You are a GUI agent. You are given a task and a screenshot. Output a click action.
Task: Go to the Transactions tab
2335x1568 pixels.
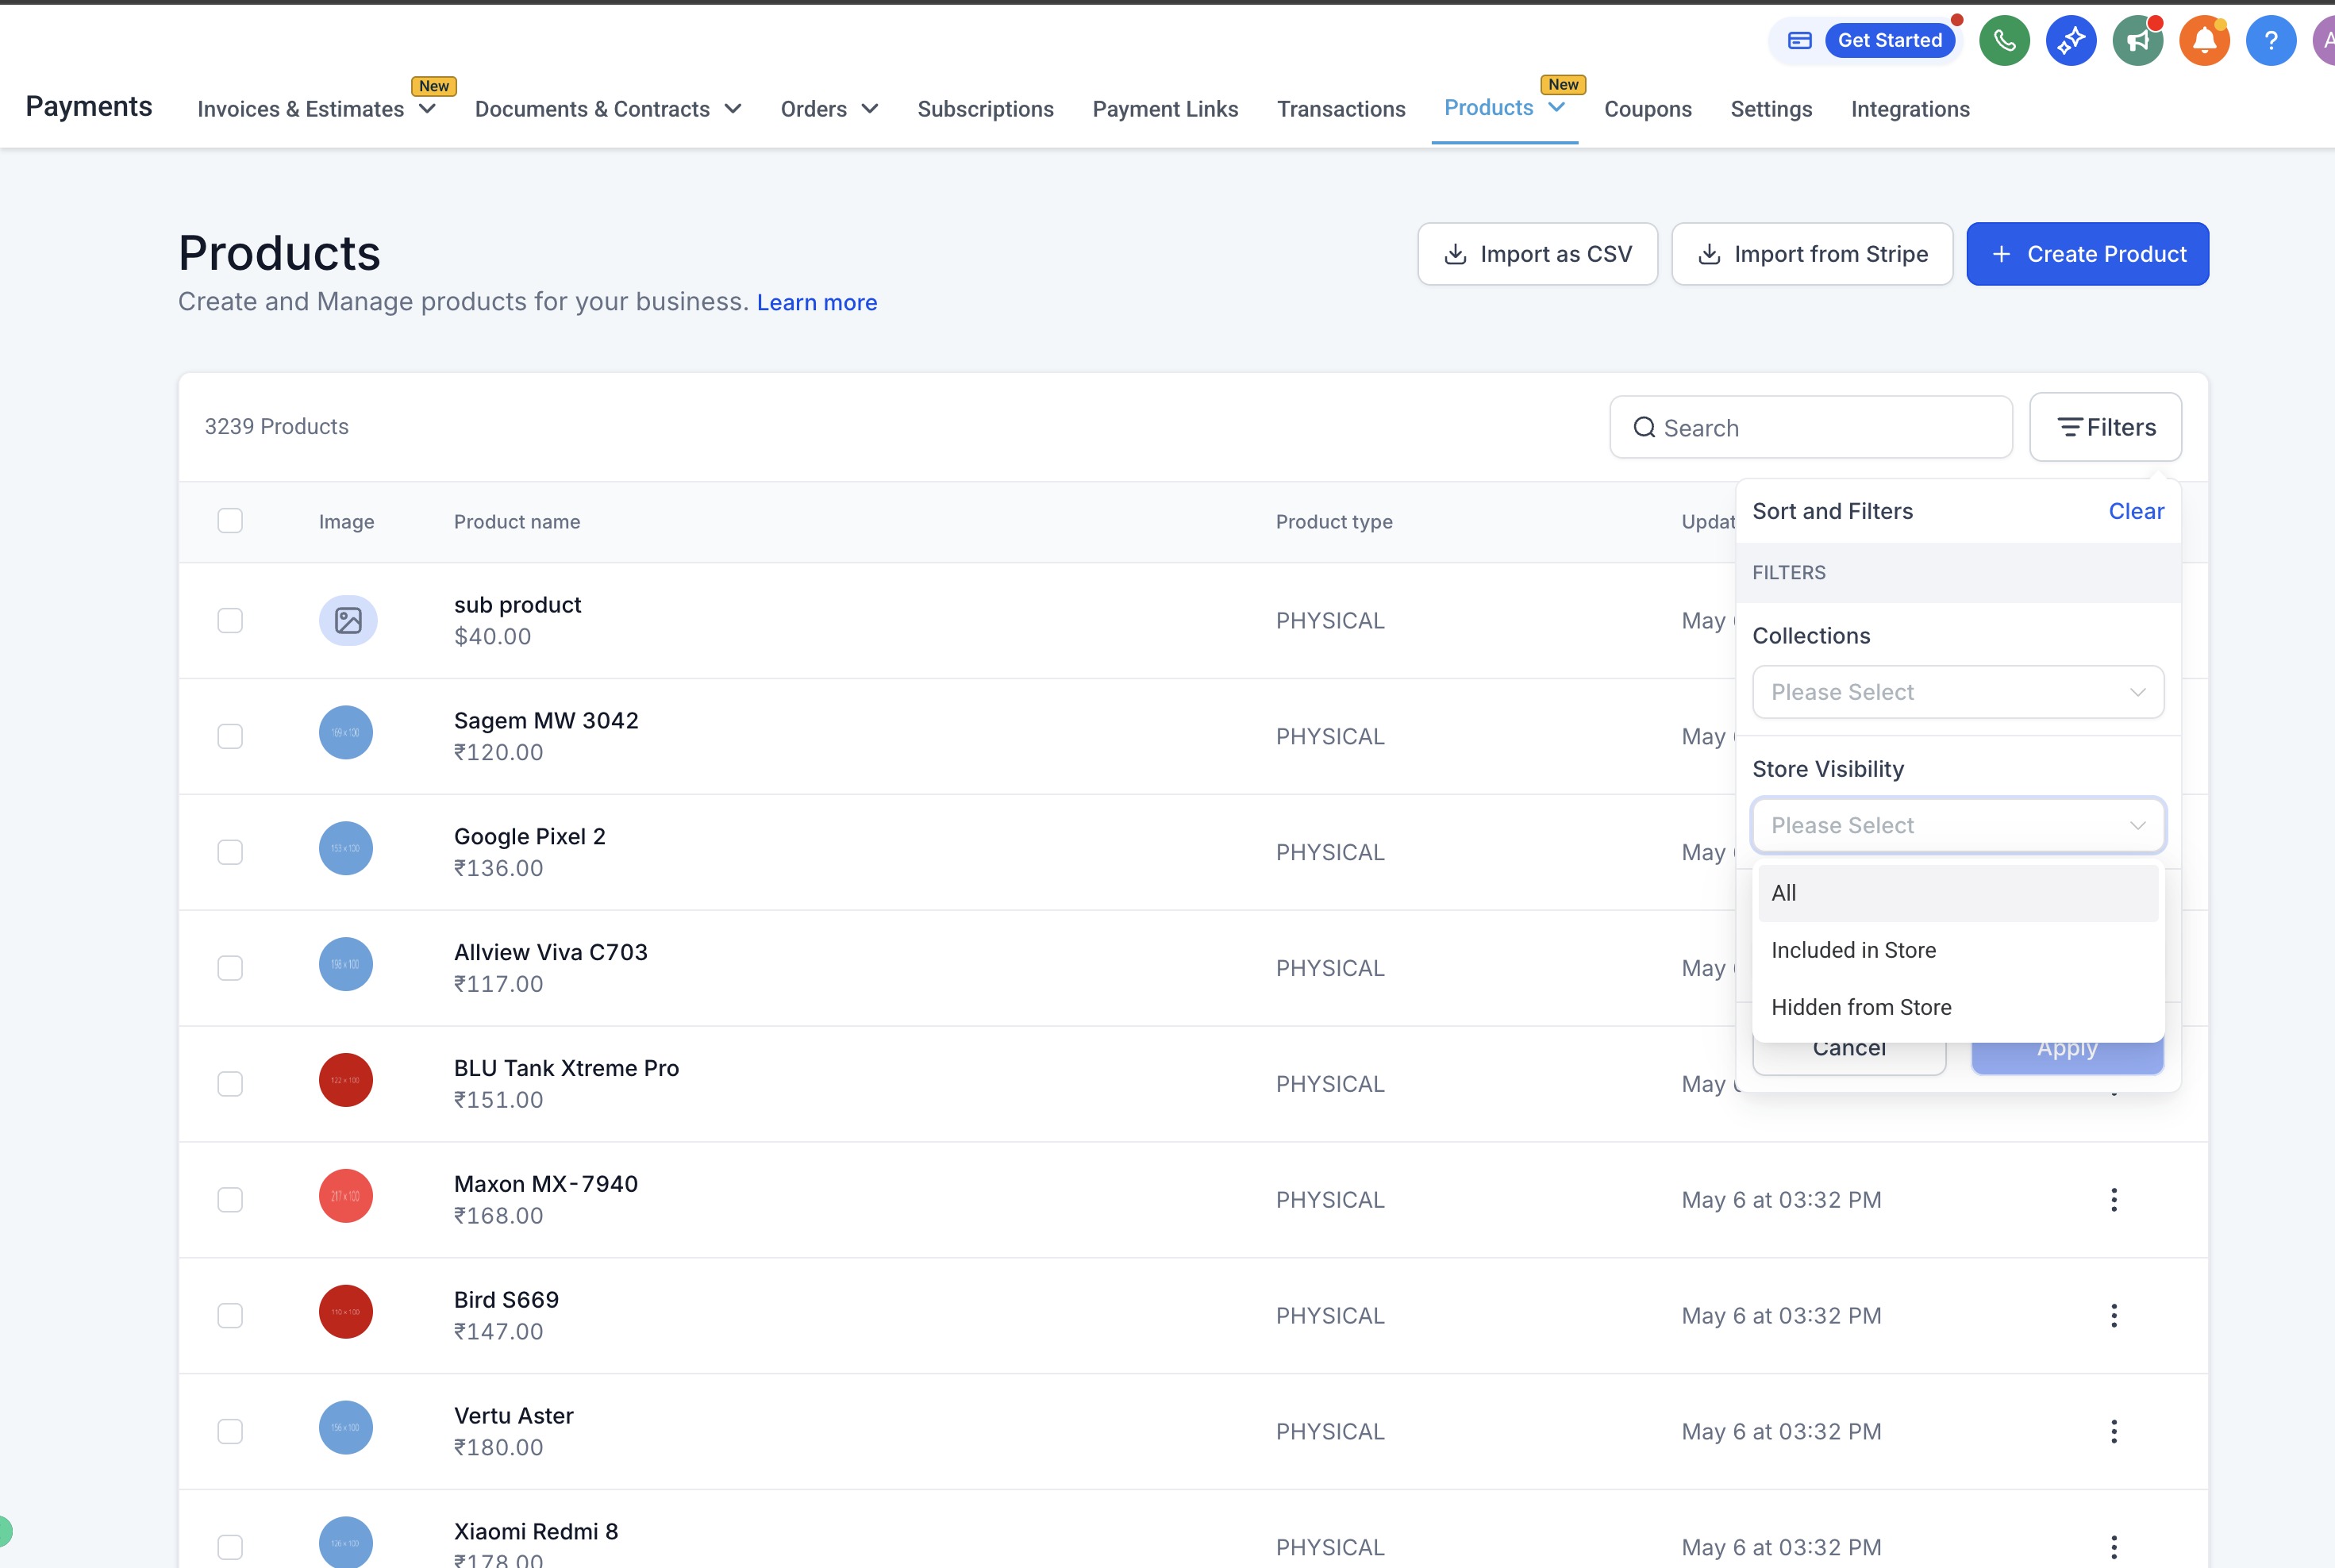(x=1340, y=109)
